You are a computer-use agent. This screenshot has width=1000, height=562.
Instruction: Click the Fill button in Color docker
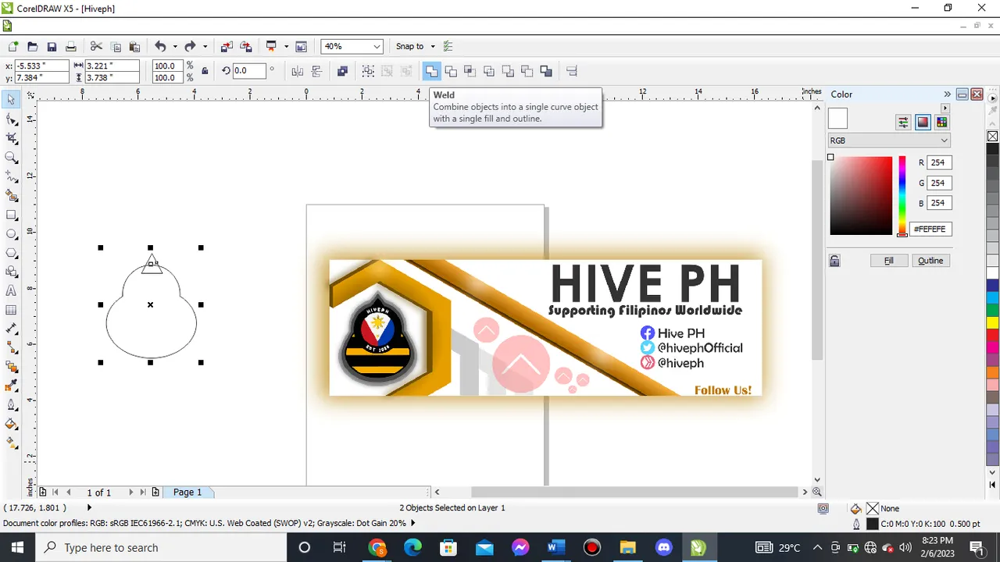[888, 261]
